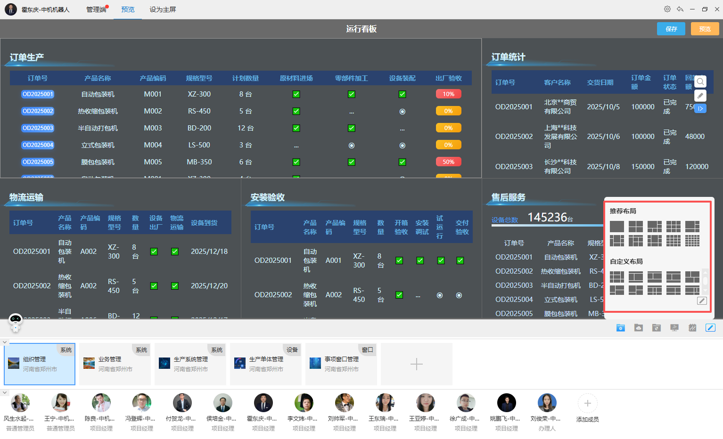
Task: Select the single-pane recommended layout
Action: point(616,227)
